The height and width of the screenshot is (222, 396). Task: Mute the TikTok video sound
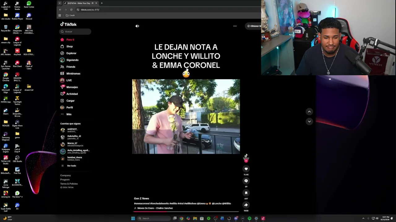(137, 26)
